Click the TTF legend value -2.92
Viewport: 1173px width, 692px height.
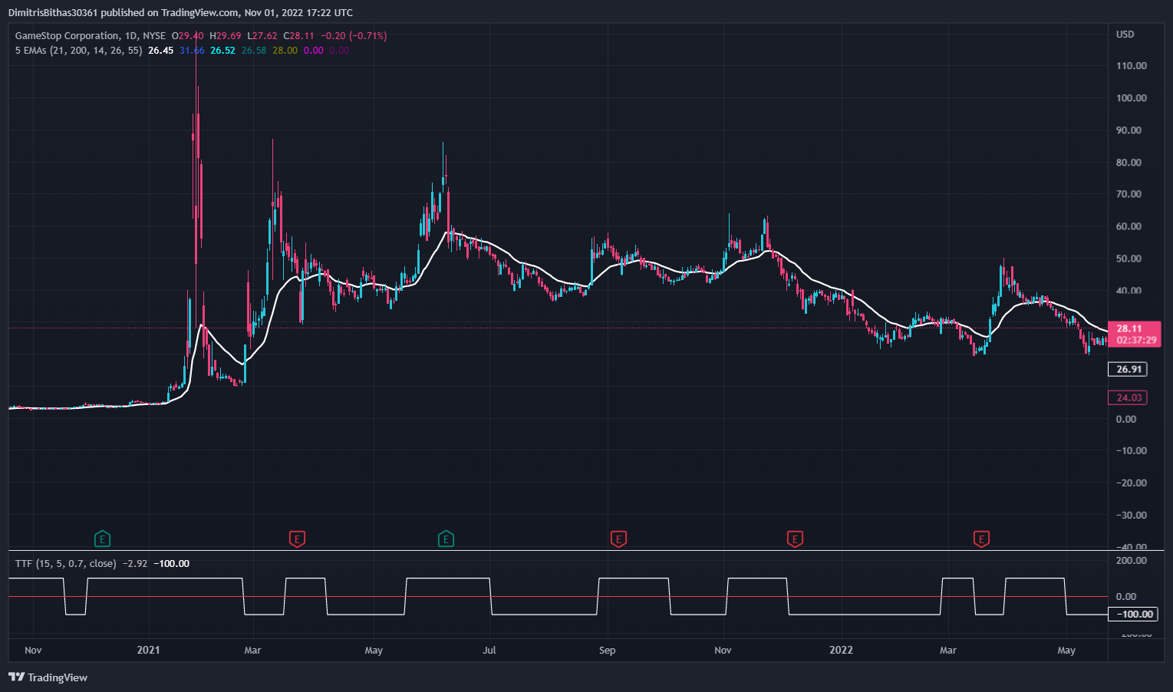click(135, 563)
